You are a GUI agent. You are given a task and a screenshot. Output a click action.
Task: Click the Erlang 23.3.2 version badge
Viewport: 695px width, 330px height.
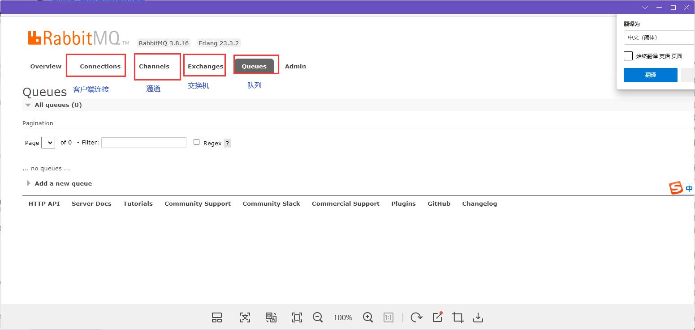click(x=219, y=43)
